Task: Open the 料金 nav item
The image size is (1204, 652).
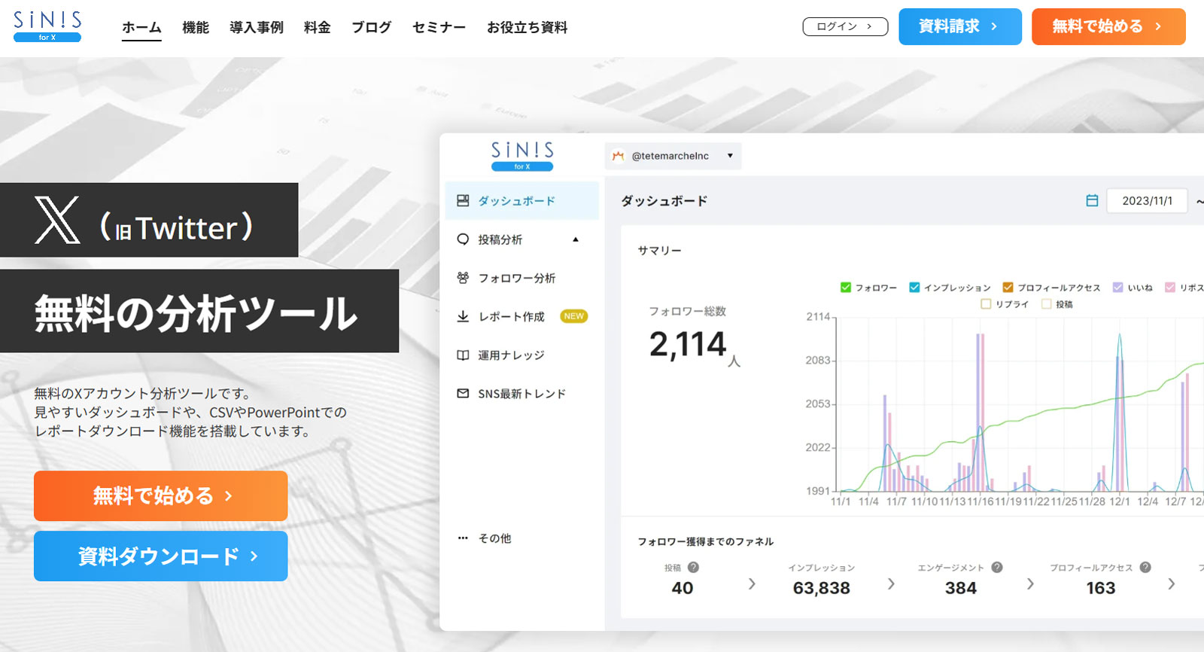Action: pyautogui.click(x=318, y=28)
